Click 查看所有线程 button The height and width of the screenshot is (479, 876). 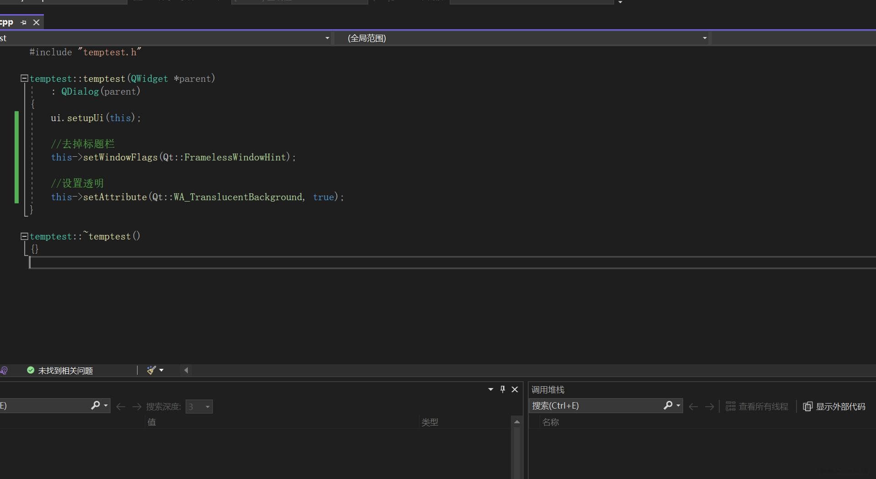coord(757,406)
